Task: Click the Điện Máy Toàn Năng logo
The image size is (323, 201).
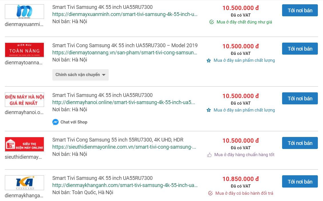Action: pos(24,50)
